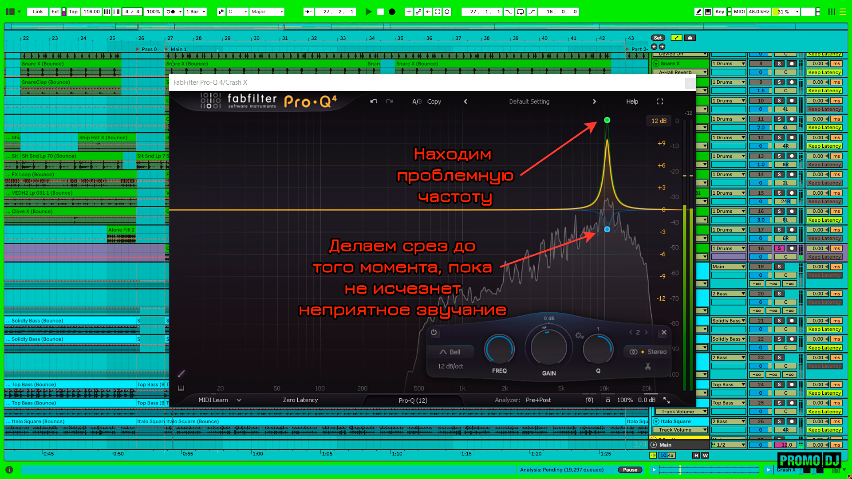The image size is (852, 479).
Task: Enter Pro-Q full screen mode
Action: [x=660, y=102]
